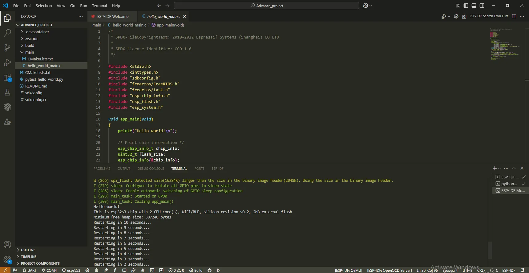Open the new terminal launch profile dropdown arrow

click(x=499, y=169)
